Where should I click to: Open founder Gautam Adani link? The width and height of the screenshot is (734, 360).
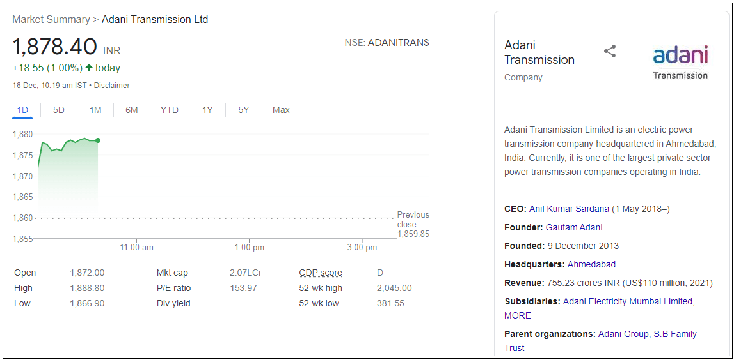(574, 227)
